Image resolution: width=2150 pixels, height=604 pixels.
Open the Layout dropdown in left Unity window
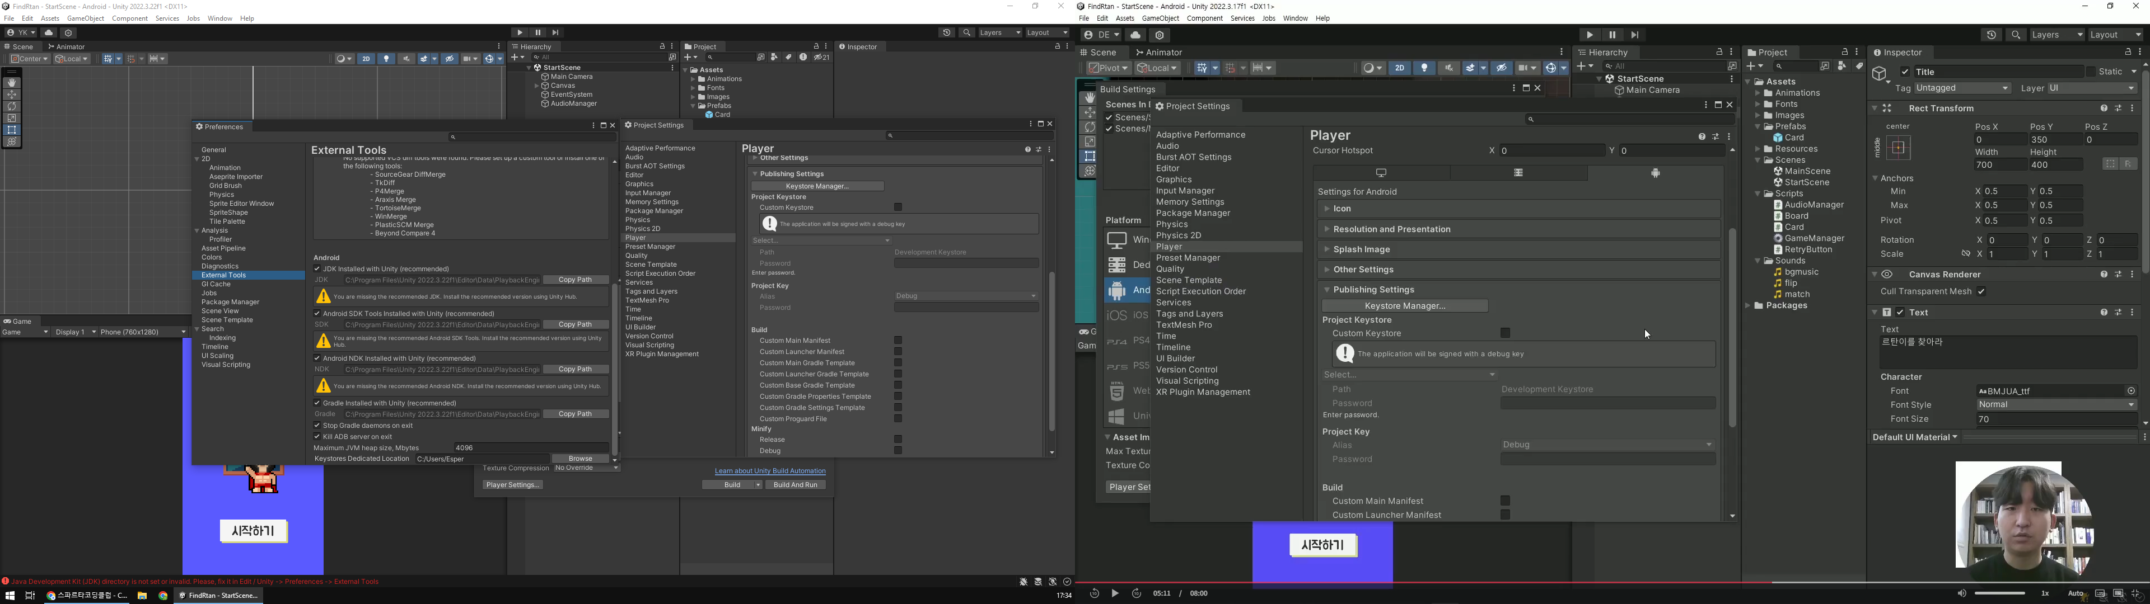1048,32
